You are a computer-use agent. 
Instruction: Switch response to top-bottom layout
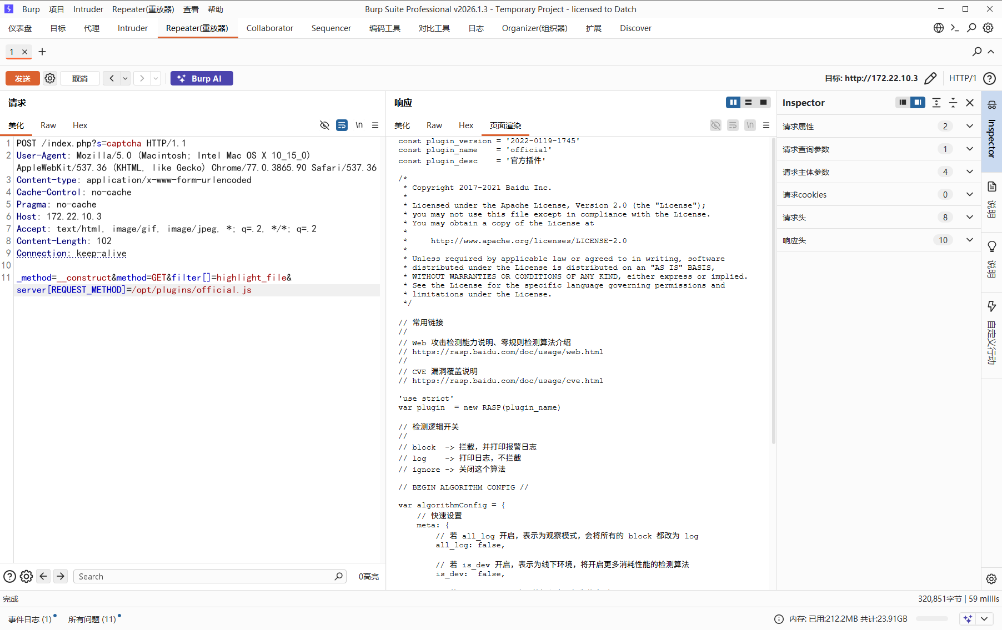tap(748, 102)
